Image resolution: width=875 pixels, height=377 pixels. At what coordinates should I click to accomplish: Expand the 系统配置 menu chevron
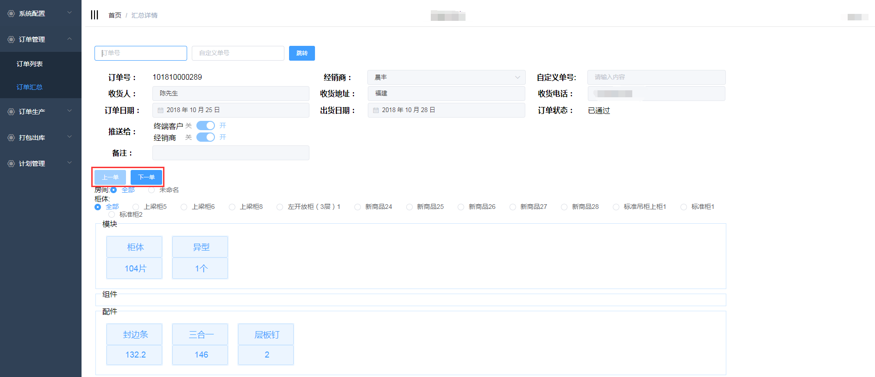[x=69, y=13]
